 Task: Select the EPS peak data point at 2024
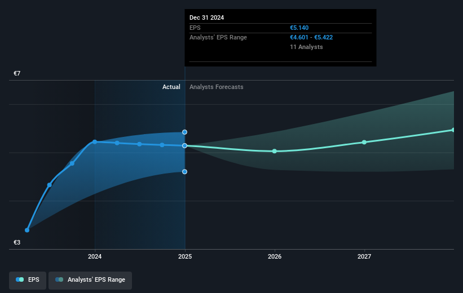click(x=95, y=142)
